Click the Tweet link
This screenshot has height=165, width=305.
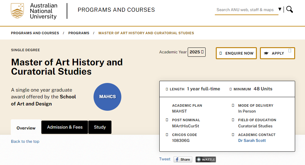pyautogui.click(x=165, y=159)
